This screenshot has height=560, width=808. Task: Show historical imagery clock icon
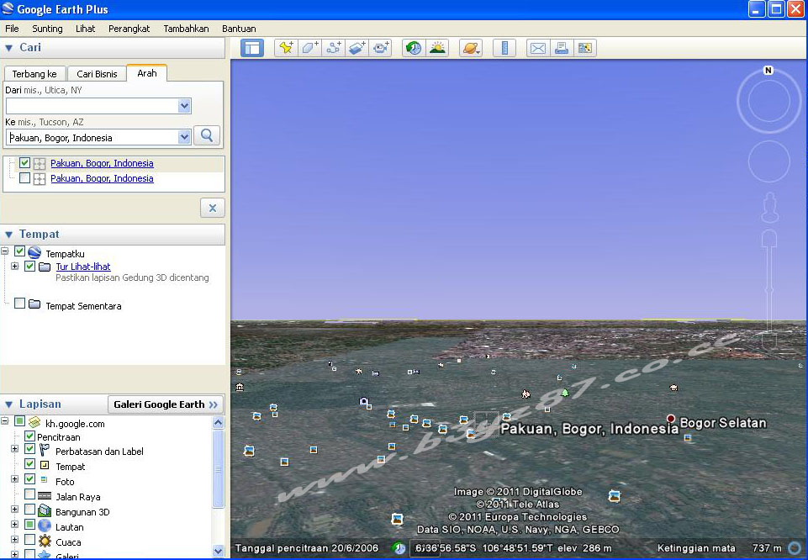click(414, 48)
